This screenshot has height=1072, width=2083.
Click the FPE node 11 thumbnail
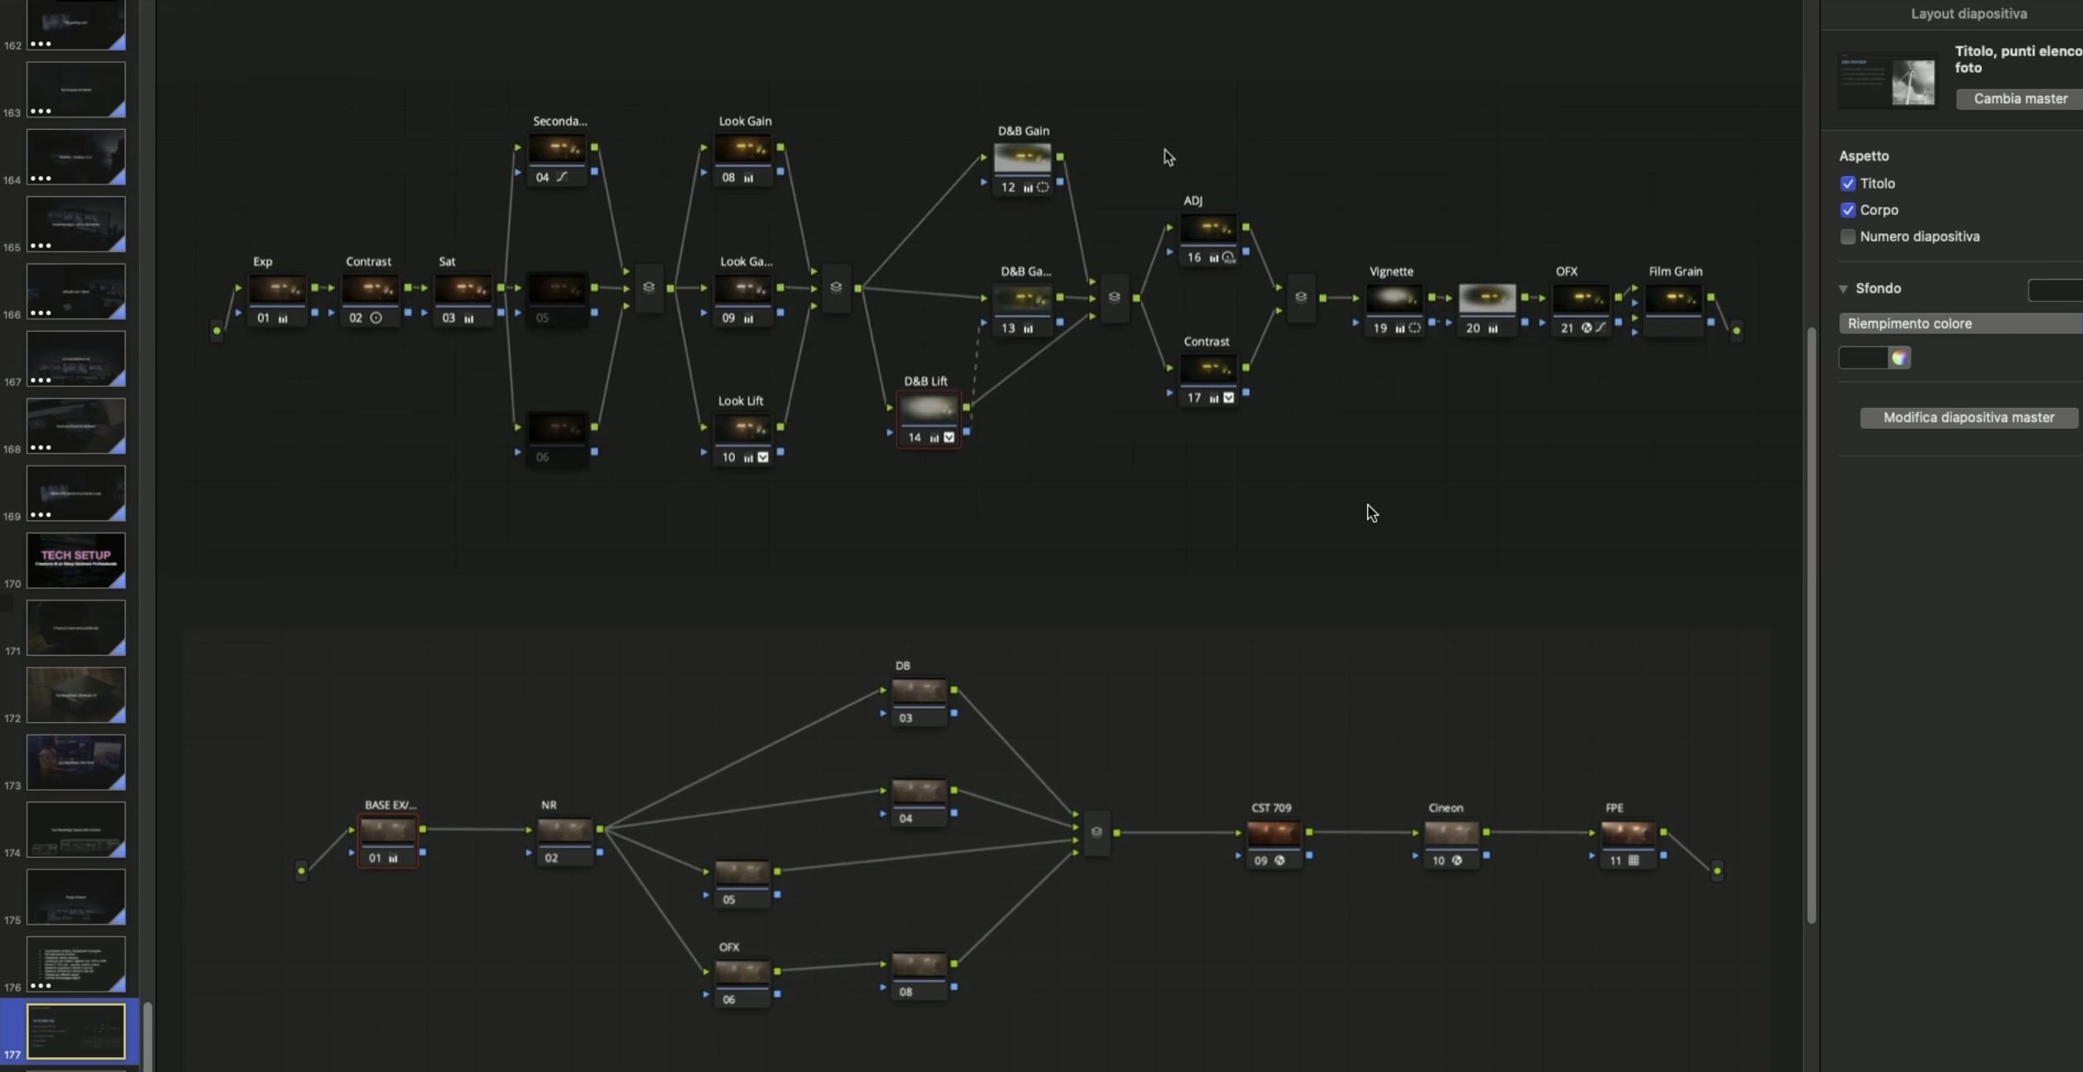pos(1627,834)
